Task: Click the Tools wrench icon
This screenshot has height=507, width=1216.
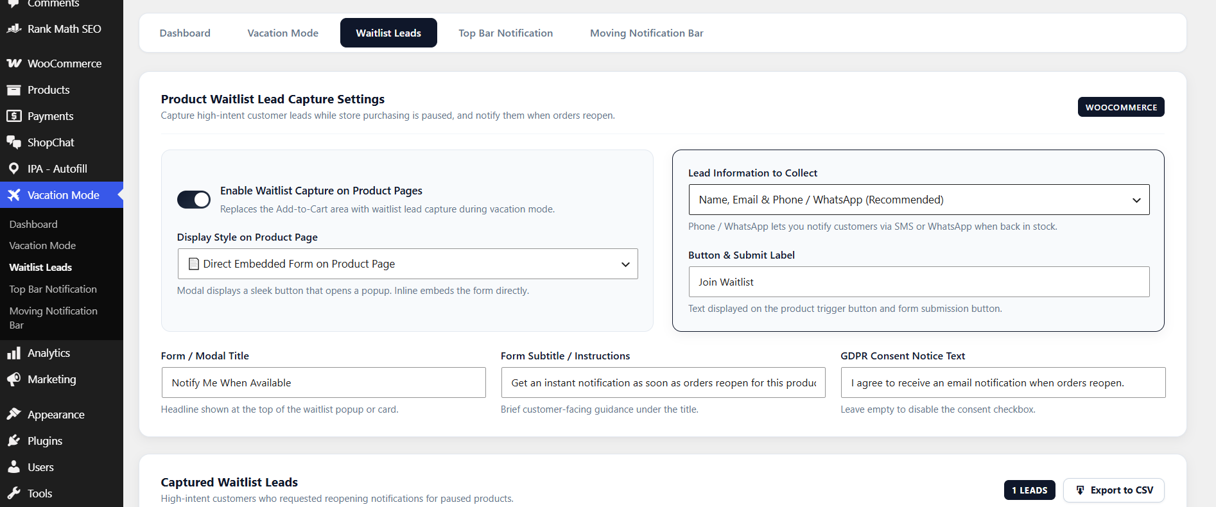Action: (13, 494)
